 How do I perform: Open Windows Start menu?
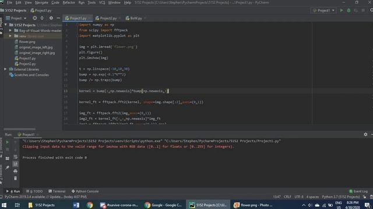pos(4,205)
